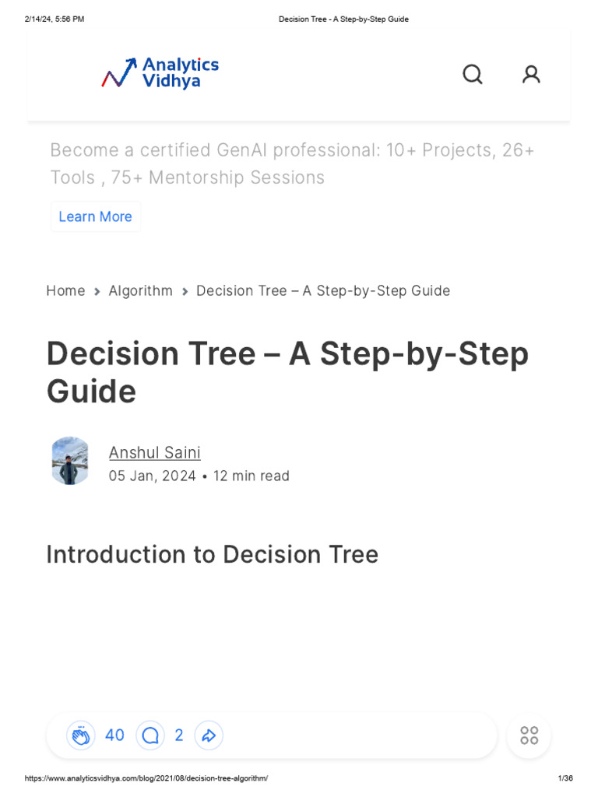Open the search magnifier icon
Viewport: 598px width, 797px height.
(473, 74)
